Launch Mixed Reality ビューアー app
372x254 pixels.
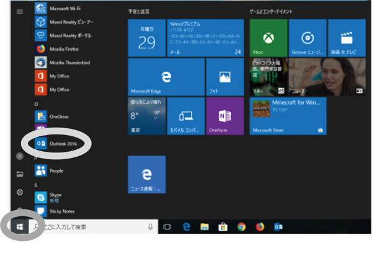point(64,22)
